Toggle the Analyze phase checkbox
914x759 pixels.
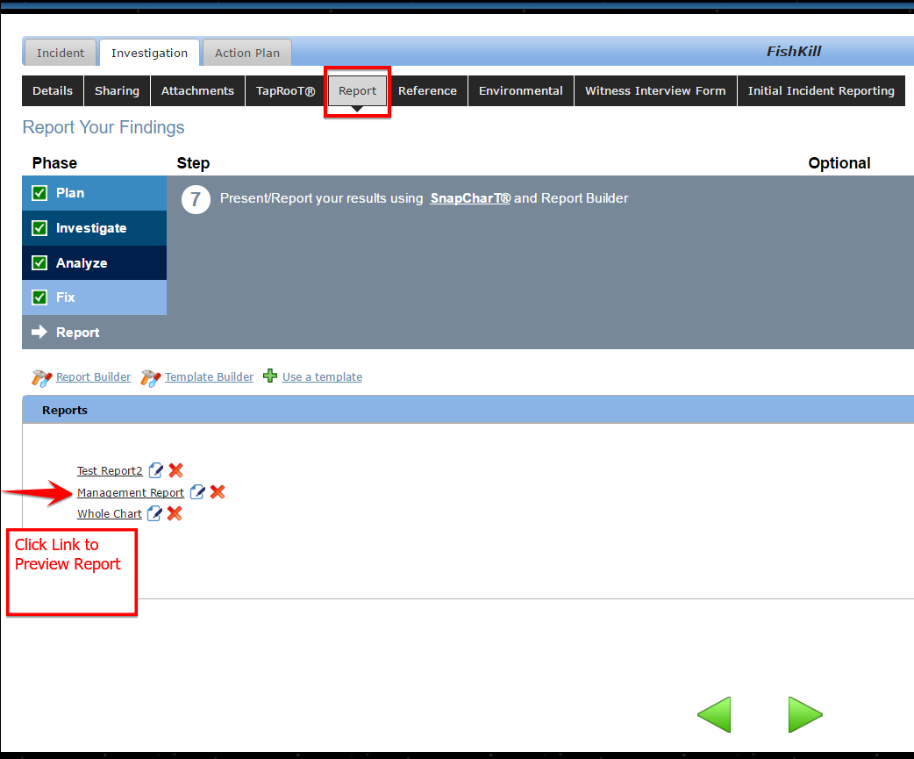[x=39, y=263]
